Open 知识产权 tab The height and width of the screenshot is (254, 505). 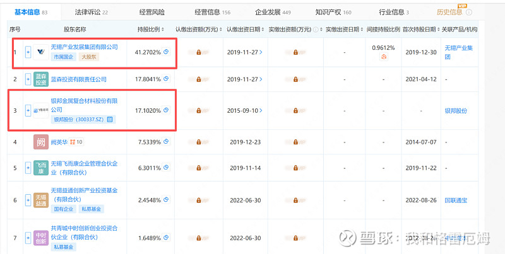click(333, 12)
